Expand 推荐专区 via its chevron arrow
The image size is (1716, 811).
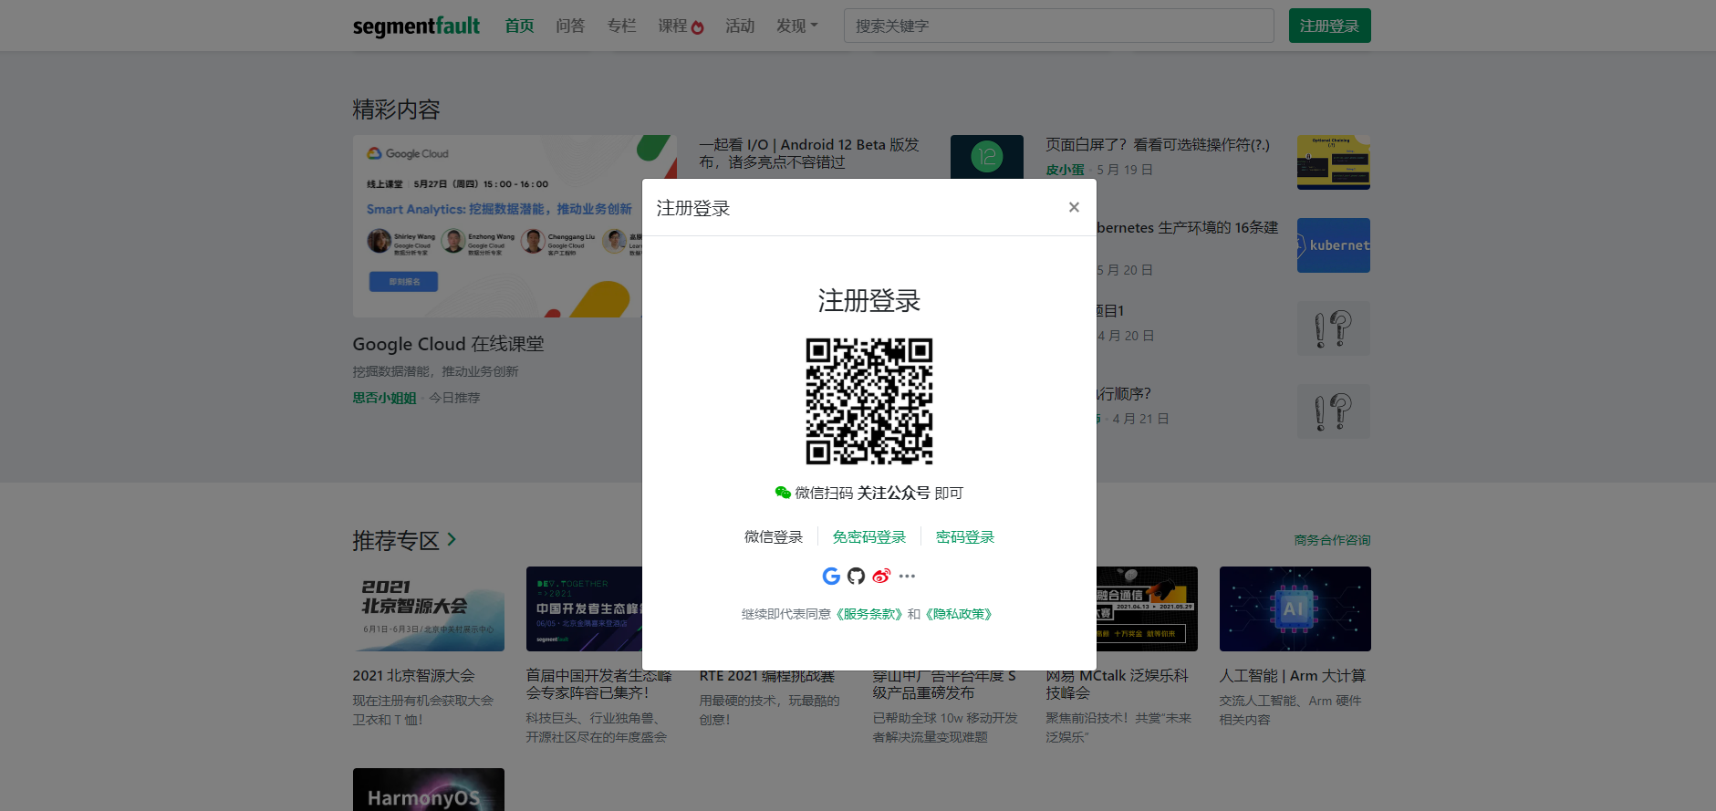pyautogui.click(x=452, y=540)
